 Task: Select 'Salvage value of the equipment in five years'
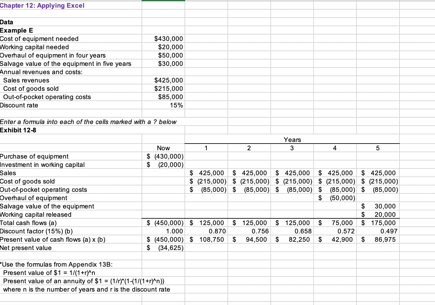66,64
